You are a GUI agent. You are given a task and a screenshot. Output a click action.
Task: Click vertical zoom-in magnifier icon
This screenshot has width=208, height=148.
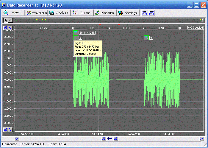coord(6,28)
